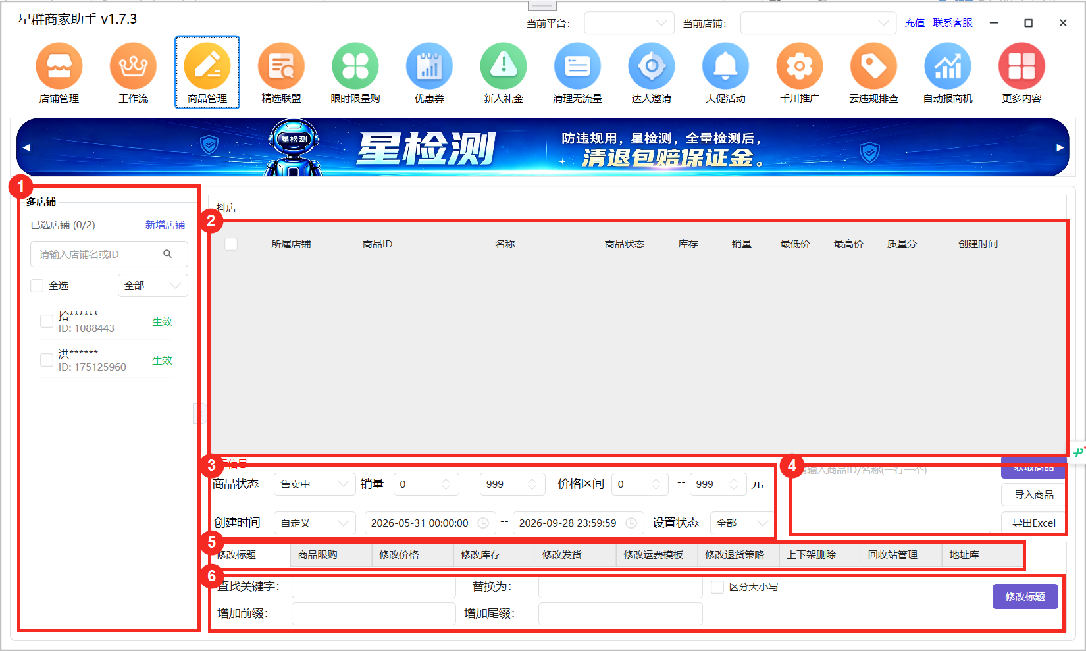Select the 商品管理 product management icon
Image resolution: width=1086 pixels, height=651 pixels.
(x=207, y=66)
